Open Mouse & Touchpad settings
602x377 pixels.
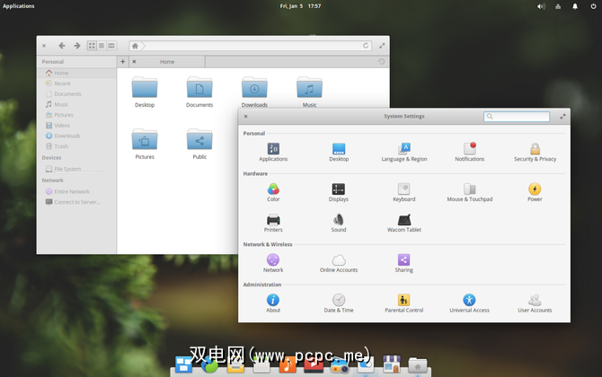tap(469, 190)
